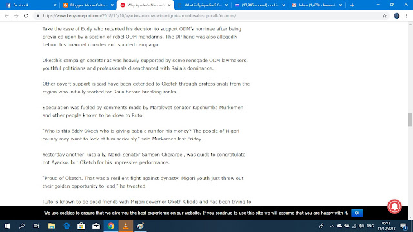The height and width of the screenshot is (232, 413).
Task: Change the ENG input language
Action: click(370, 226)
